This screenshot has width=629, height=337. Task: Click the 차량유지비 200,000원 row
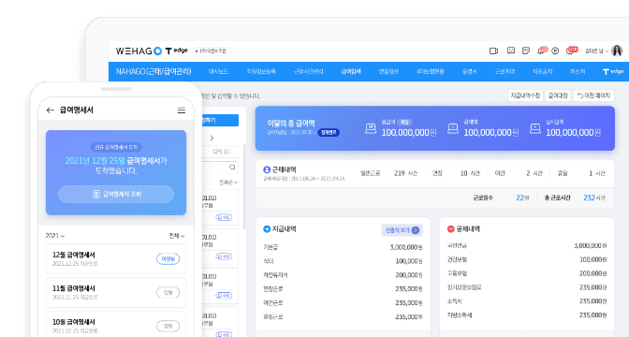[343, 275]
